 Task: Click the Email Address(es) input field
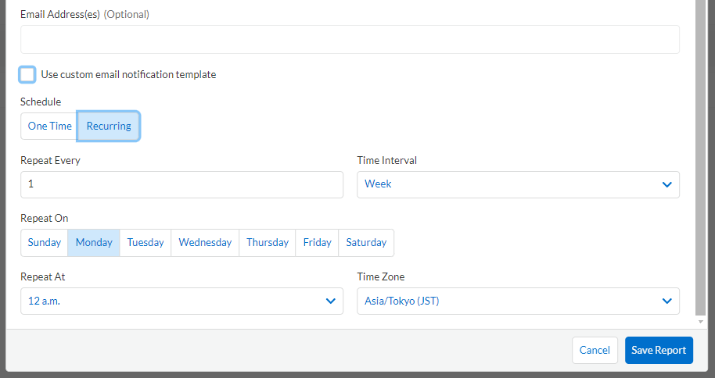coord(350,39)
